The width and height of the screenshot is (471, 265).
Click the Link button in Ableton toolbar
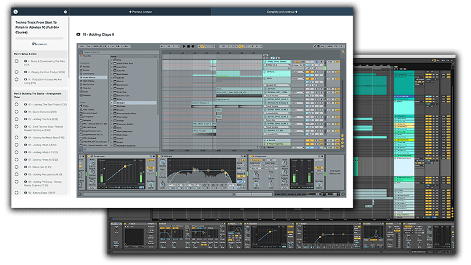[82, 46]
